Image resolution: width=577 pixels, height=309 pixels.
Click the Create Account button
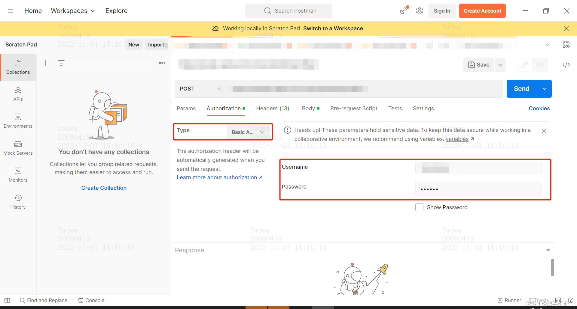tap(482, 11)
